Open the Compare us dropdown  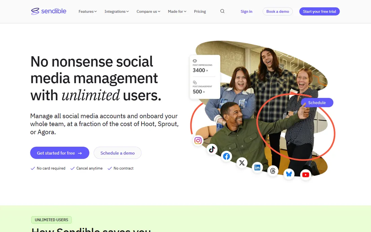148,11
